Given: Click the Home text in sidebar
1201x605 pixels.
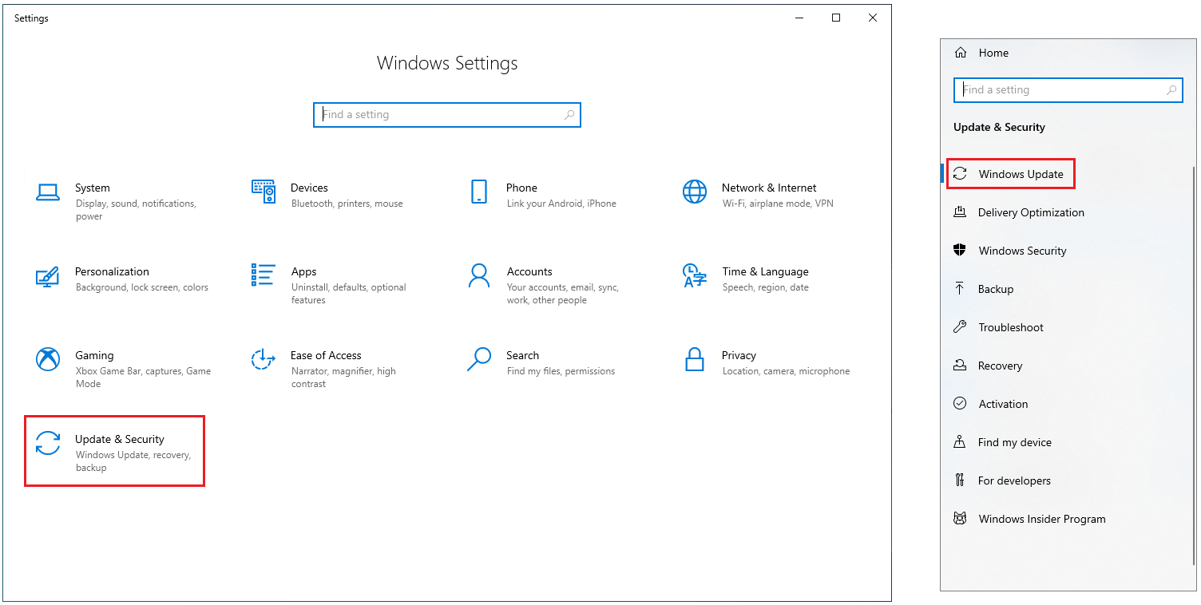Looking at the screenshot, I should pyautogui.click(x=993, y=53).
